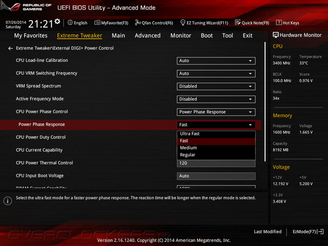Click the Qfan Control fan icon
Screen dimensions: 328x246
138,23
